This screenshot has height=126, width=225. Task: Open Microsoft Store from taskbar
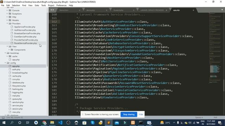click(x=84, y=122)
